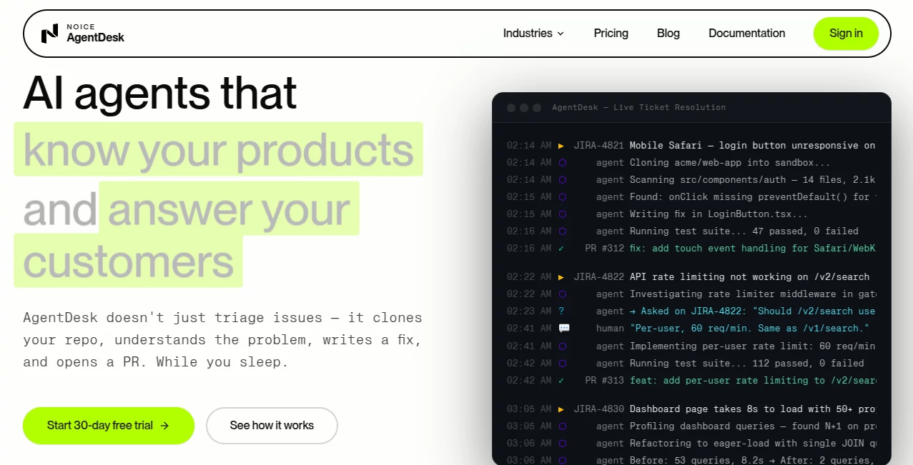The height and width of the screenshot is (465, 913).
Task: Click the orange arrow beside JIRA-4821
Action: click(561, 146)
